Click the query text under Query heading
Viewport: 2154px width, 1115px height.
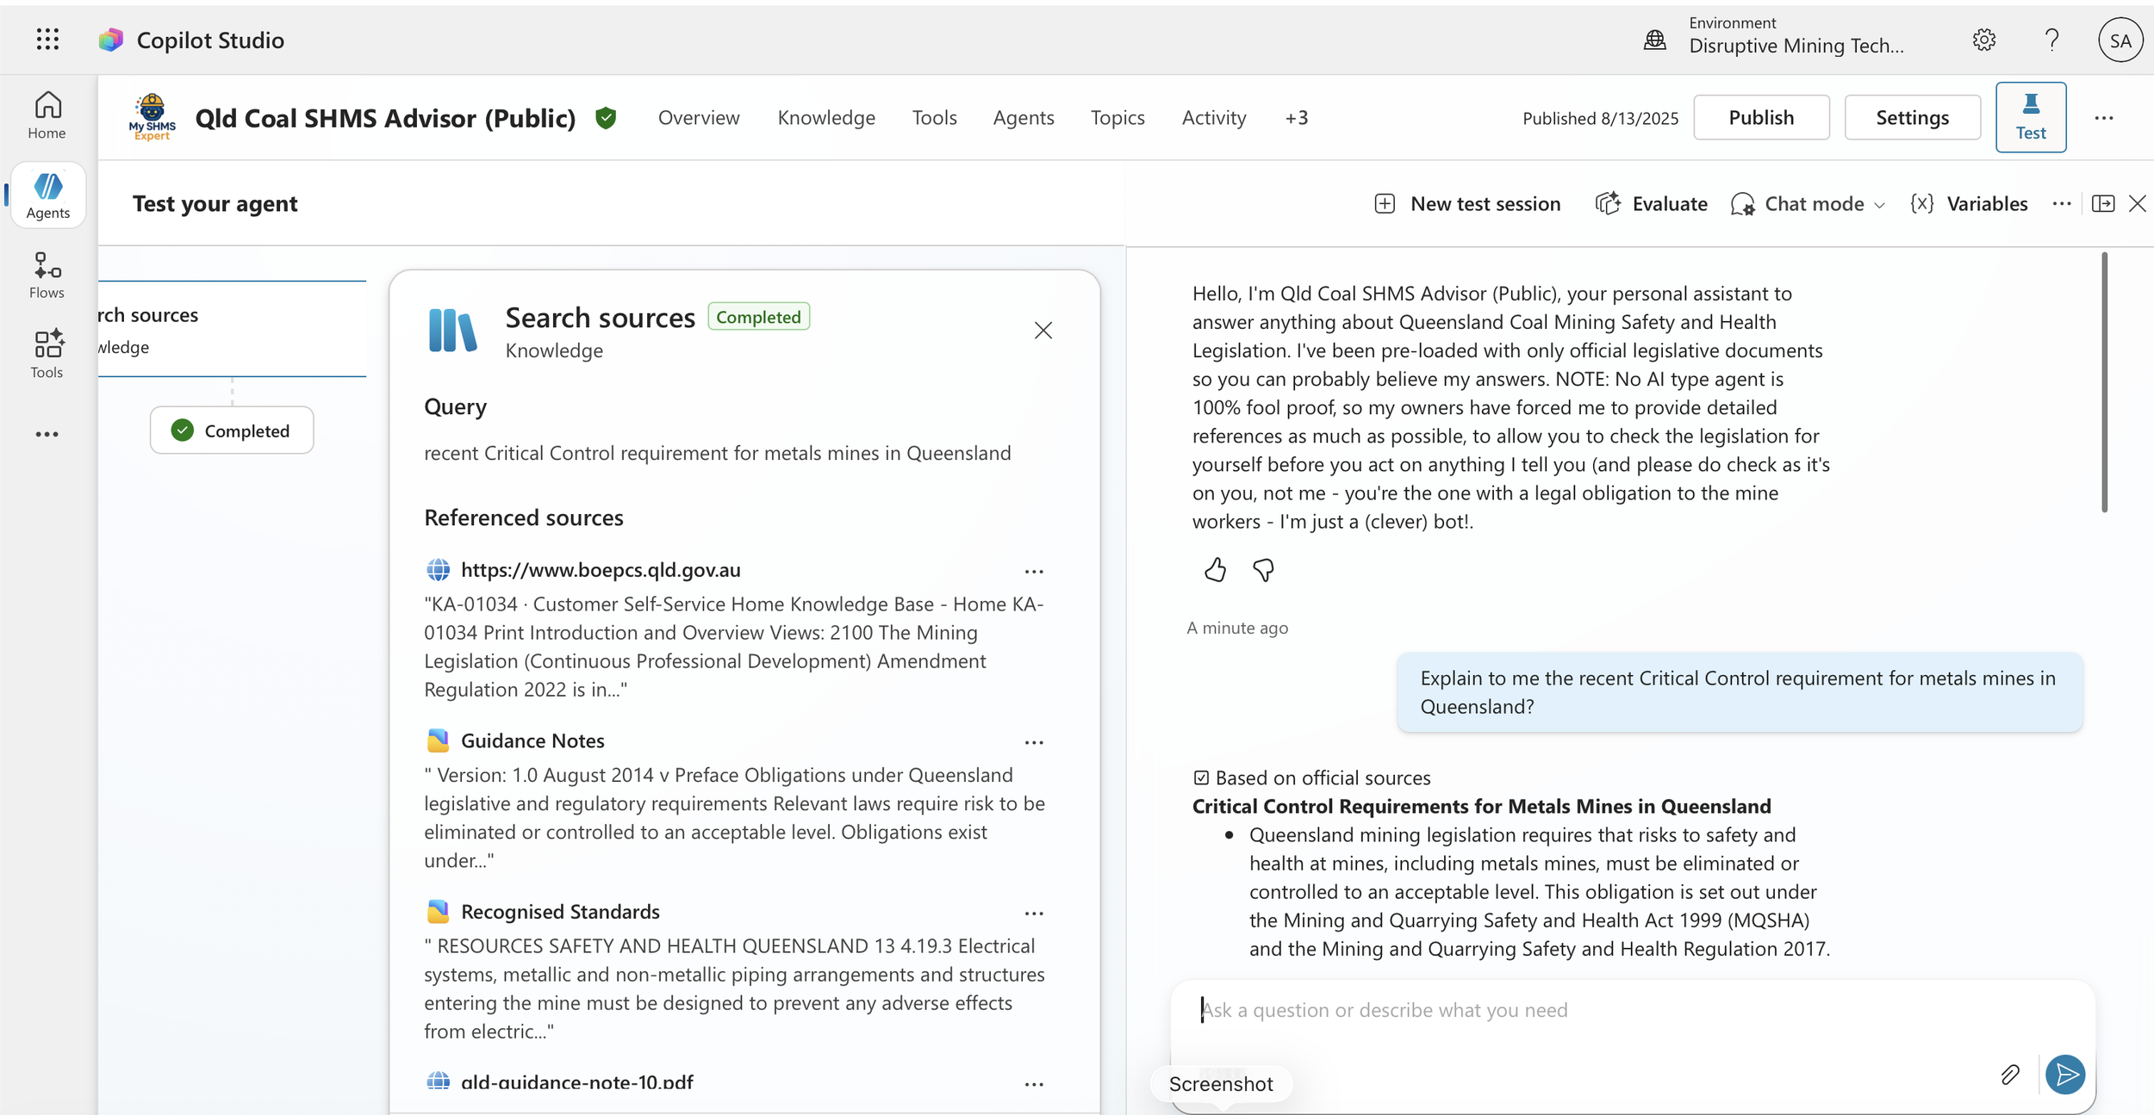tap(717, 454)
